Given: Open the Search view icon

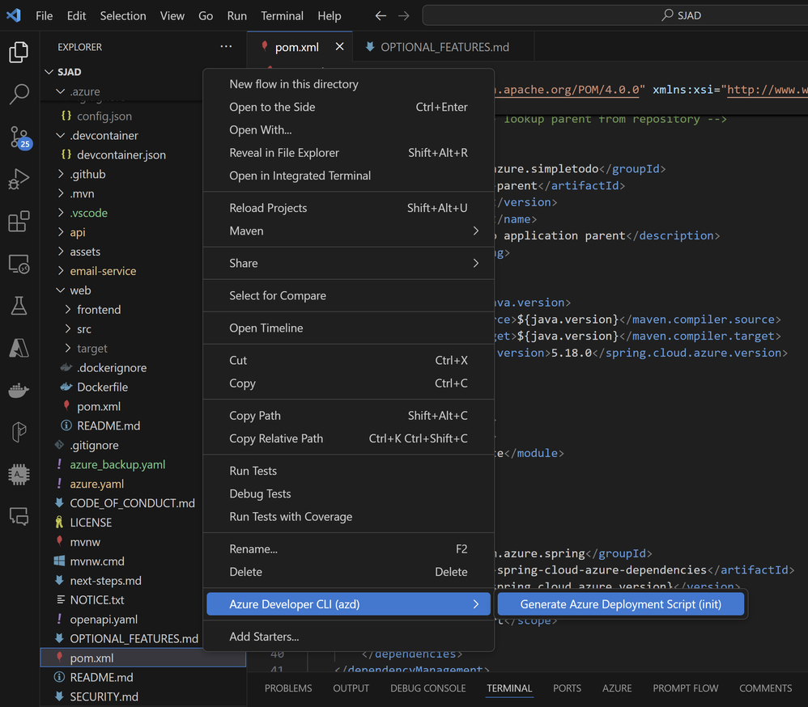Looking at the screenshot, I should [x=19, y=94].
